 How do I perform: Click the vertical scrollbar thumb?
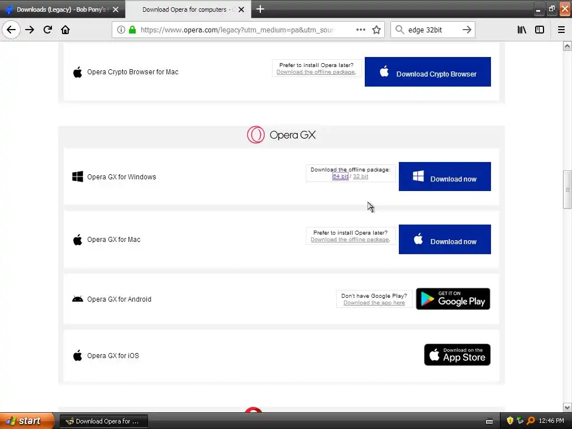pyautogui.click(x=567, y=189)
